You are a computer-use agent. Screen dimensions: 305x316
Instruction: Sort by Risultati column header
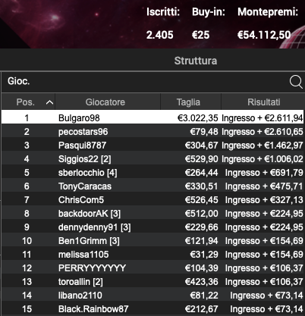click(263, 102)
